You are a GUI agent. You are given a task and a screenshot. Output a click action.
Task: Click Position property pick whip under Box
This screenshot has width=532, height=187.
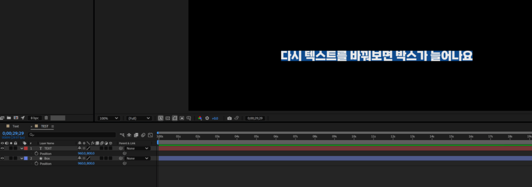point(125,163)
